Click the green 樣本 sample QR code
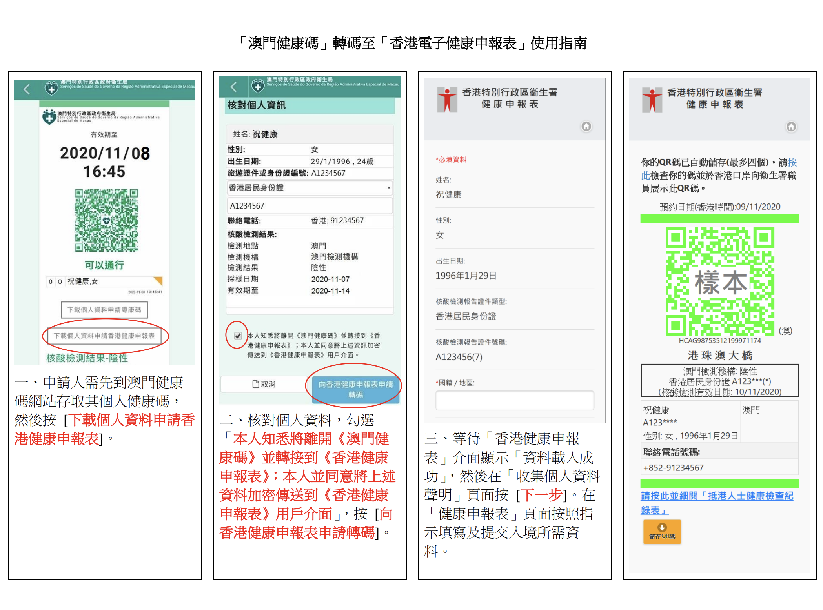This screenshot has height=610, width=823. pos(720,281)
